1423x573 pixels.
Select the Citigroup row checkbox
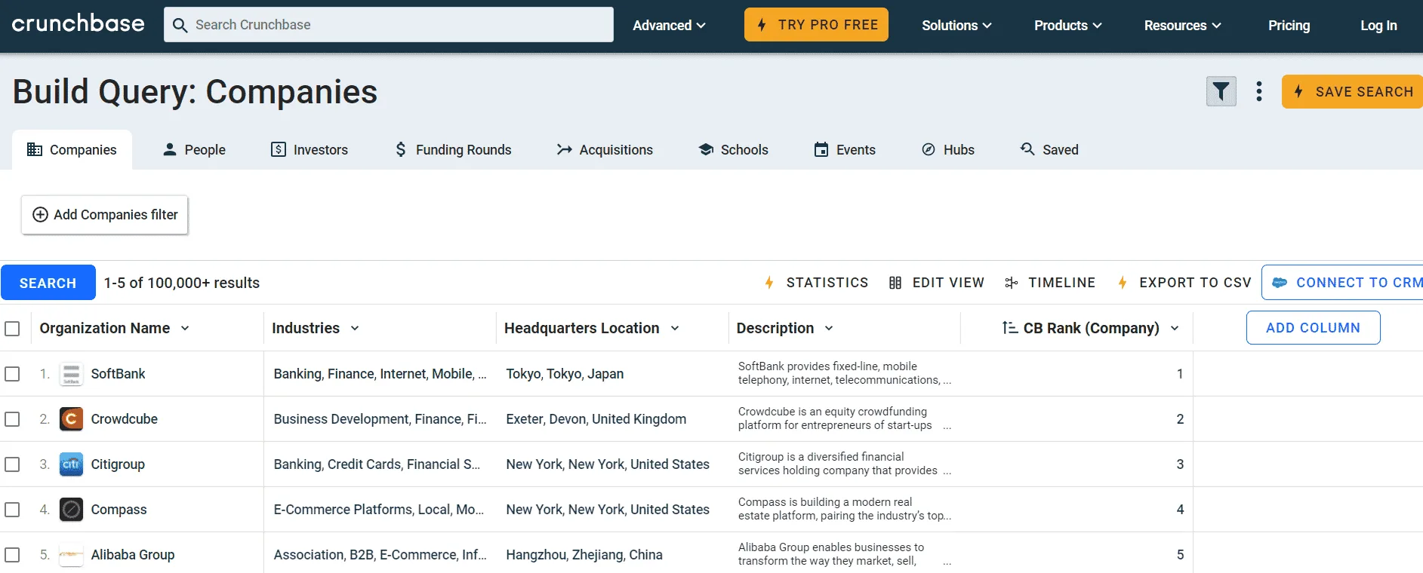click(x=12, y=464)
